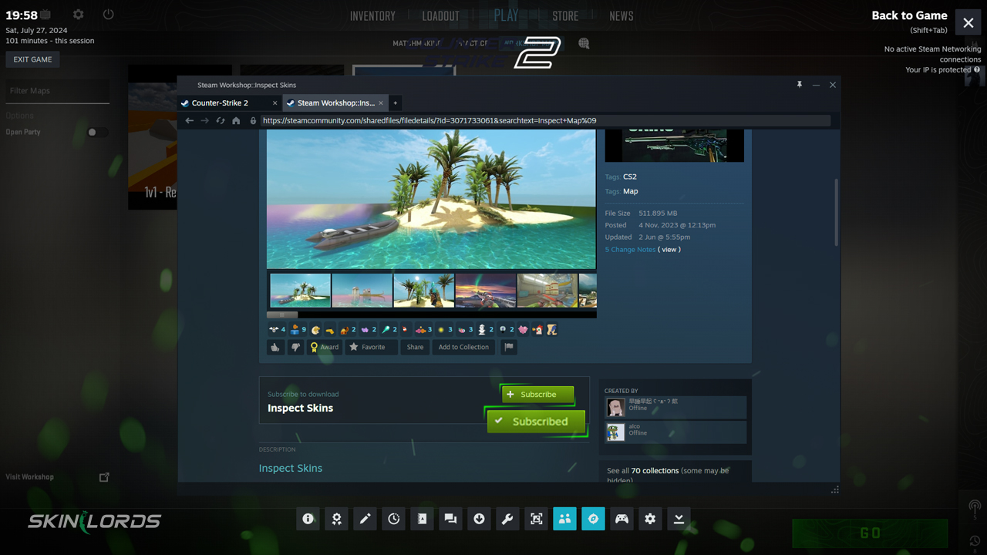
Task: Open the overlay settings gear in bottom toolbar
Action: point(650,519)
